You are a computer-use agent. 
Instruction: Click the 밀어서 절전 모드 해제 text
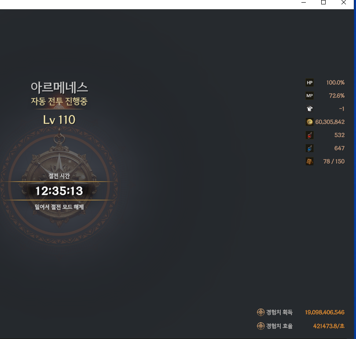pos(59,207)
